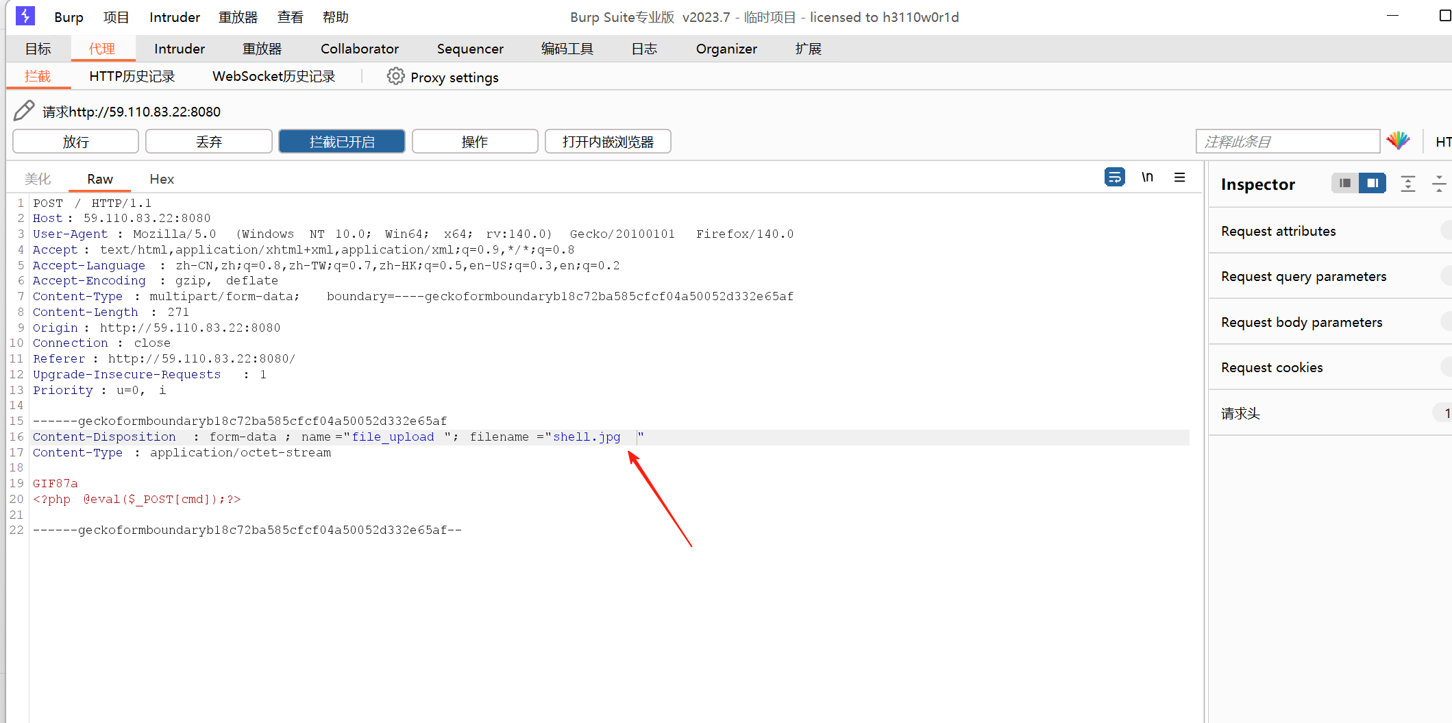Click the pencil edit icon beside request URL
The image size is (1452, 723).
pos(24,110)
